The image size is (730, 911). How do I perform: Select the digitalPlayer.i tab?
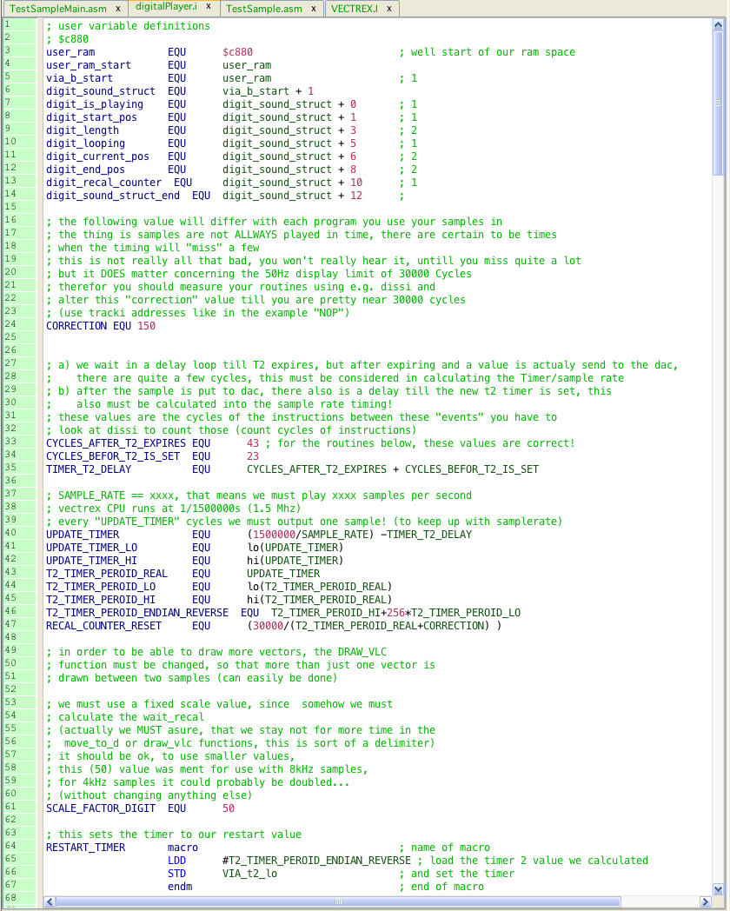(x=166, y=7)
